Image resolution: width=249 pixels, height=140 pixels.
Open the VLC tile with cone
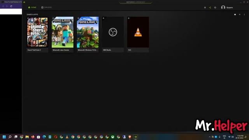point(138,32)
